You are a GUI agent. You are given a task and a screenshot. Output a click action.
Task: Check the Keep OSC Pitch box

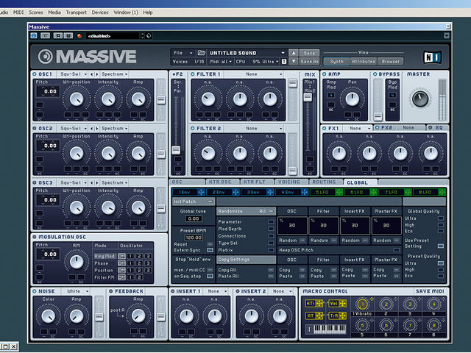coord(397,250)
